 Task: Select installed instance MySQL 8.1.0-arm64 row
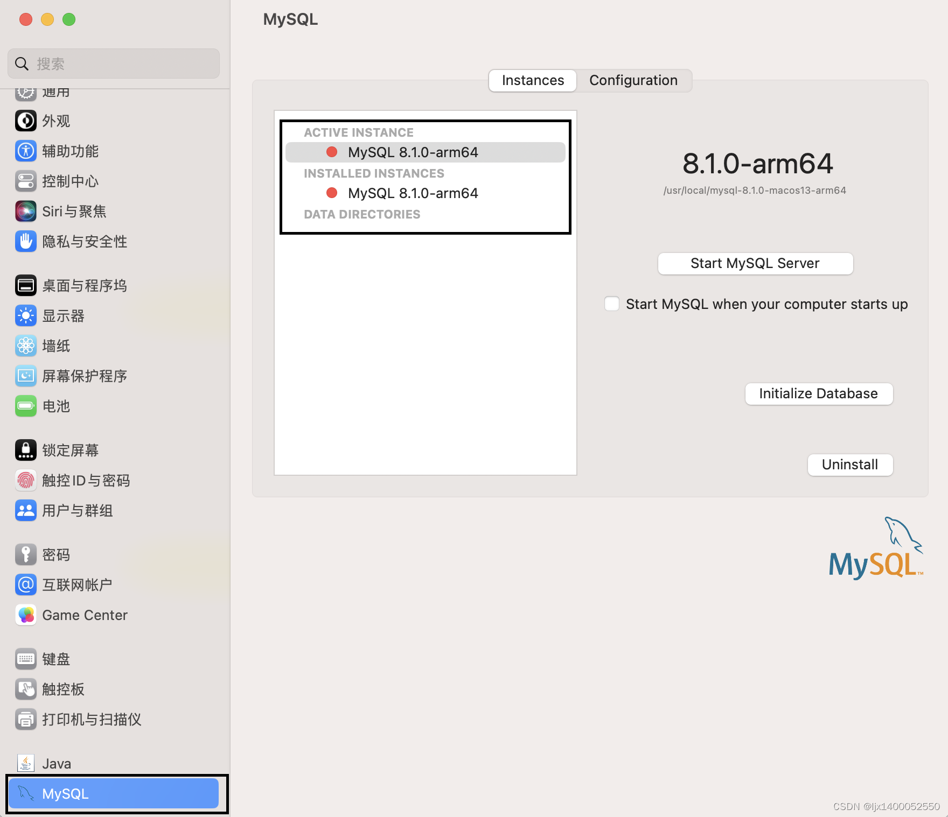[425, 193]
